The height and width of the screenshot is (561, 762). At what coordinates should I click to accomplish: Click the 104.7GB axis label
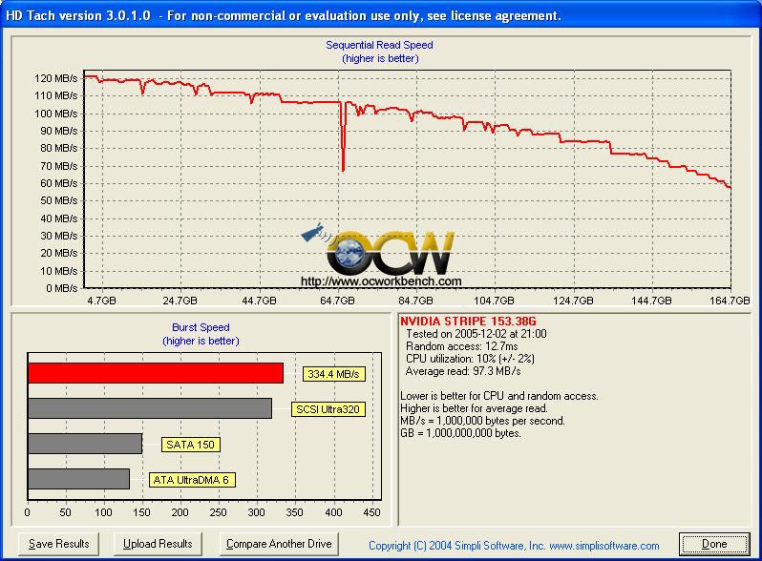(494, 301)
